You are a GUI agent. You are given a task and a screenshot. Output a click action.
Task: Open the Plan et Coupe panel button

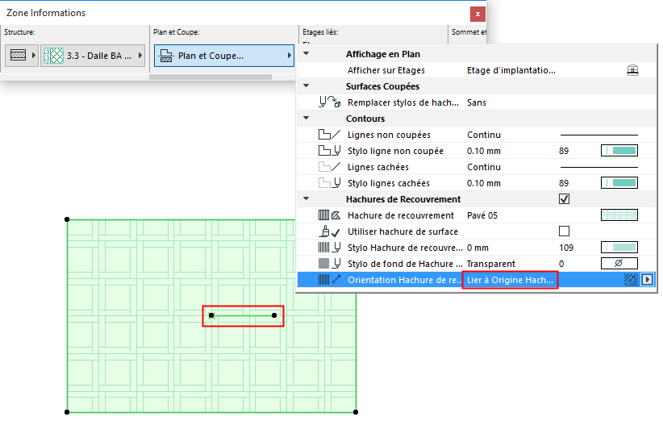click(223, 56)
